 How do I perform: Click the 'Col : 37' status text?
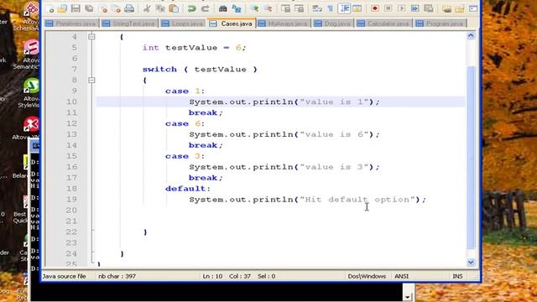click(240, 276)
